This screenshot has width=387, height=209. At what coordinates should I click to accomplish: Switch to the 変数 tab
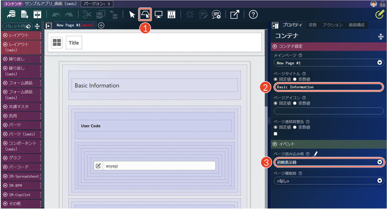313,25
